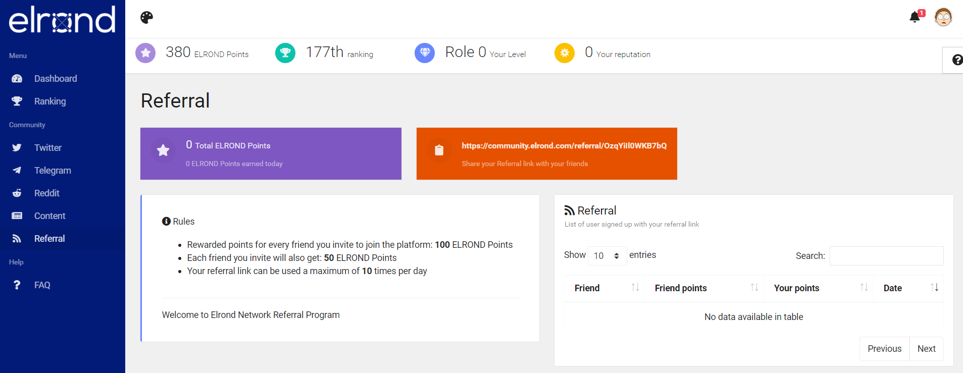Click the star icon in purple points card
Image resolution: width=963 pixels, height=373 pixels.
(x=163, y=150)
